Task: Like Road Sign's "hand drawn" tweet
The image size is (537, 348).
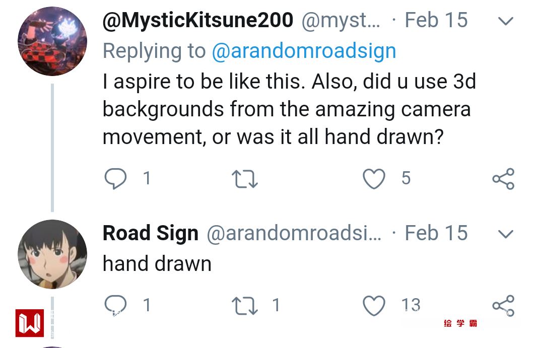Action: pyautogui.click(x=374, y=305)
